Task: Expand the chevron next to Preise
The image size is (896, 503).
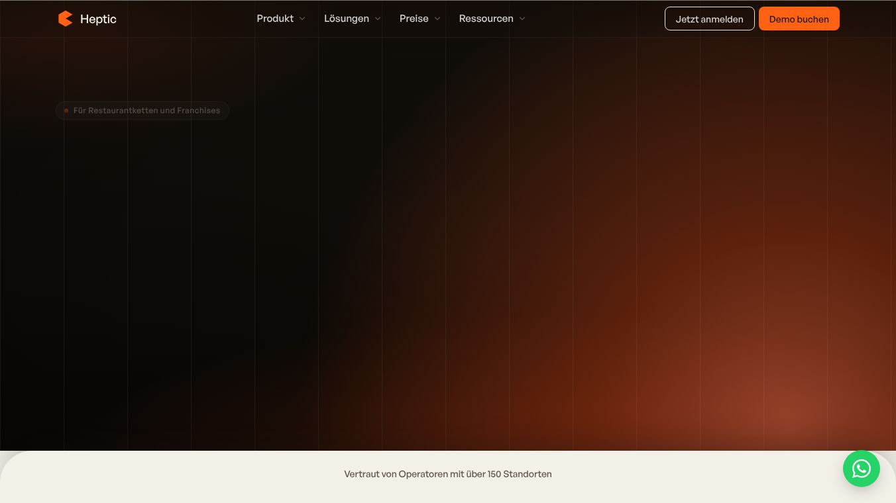Action: coord(437,19)
